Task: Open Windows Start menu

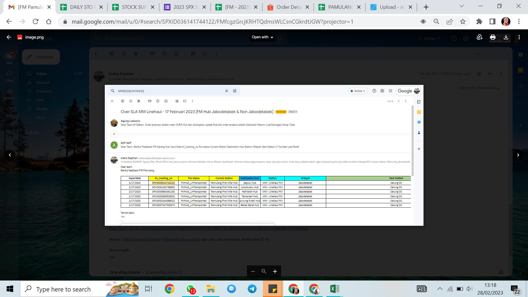Action: pos(10,289)
